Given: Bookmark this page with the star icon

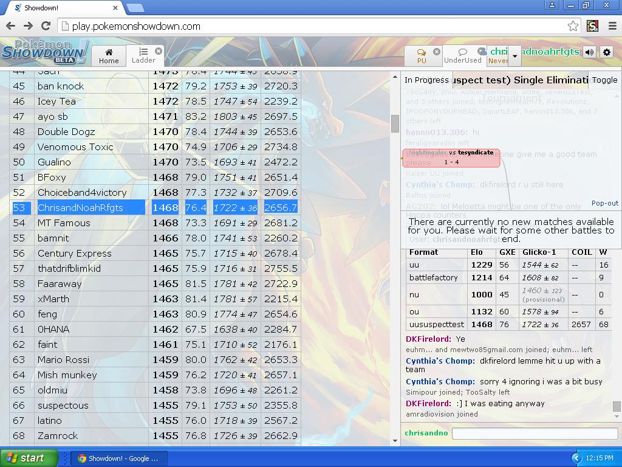Looking at the screenshot, I should [573, 26].
